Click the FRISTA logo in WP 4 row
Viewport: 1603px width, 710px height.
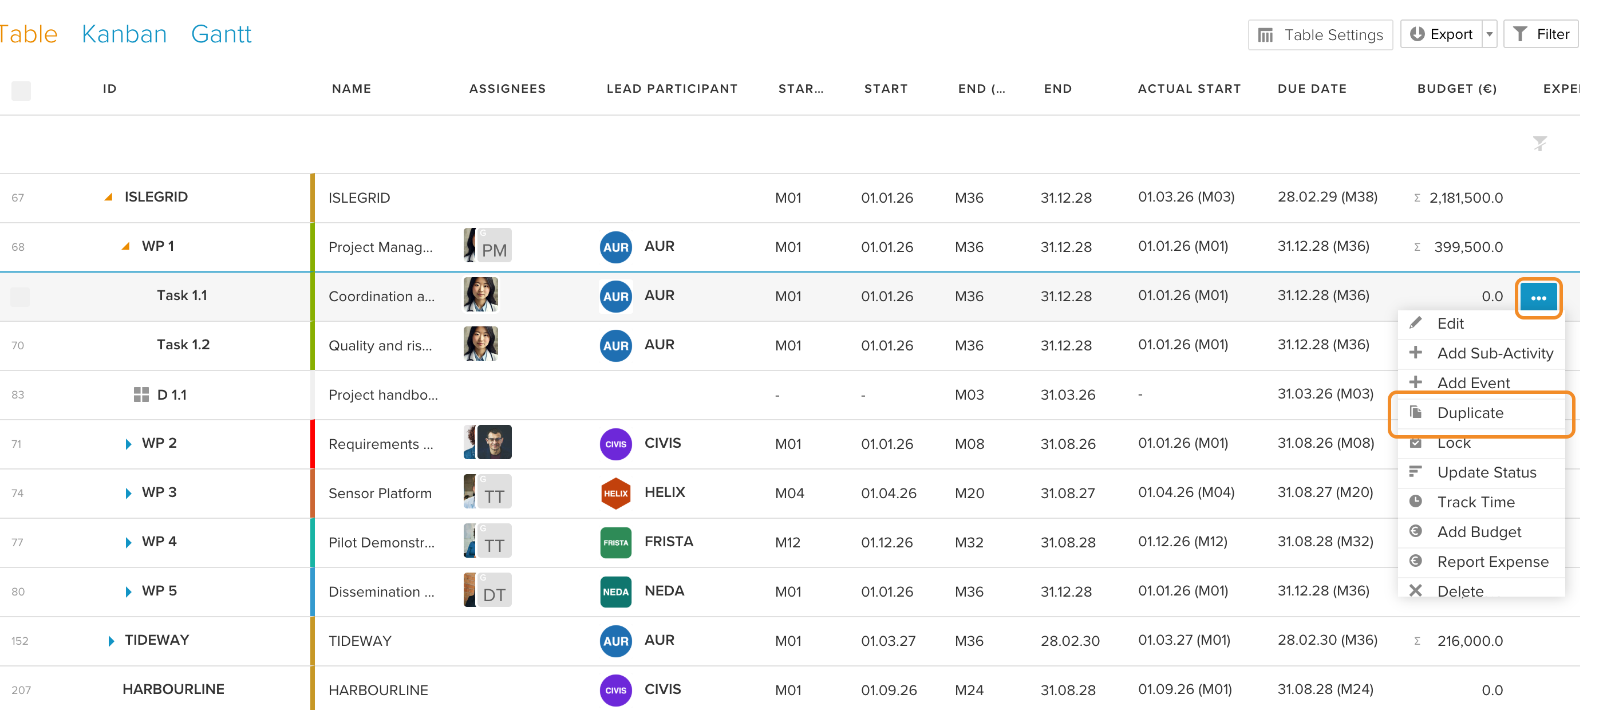(x=615, y=542)
